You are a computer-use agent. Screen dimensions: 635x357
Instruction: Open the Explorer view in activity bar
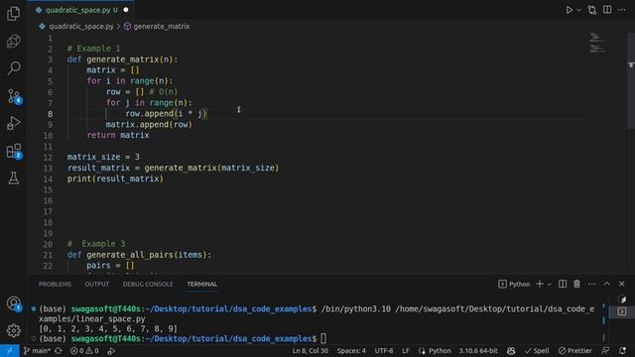(x=13, y=14)
